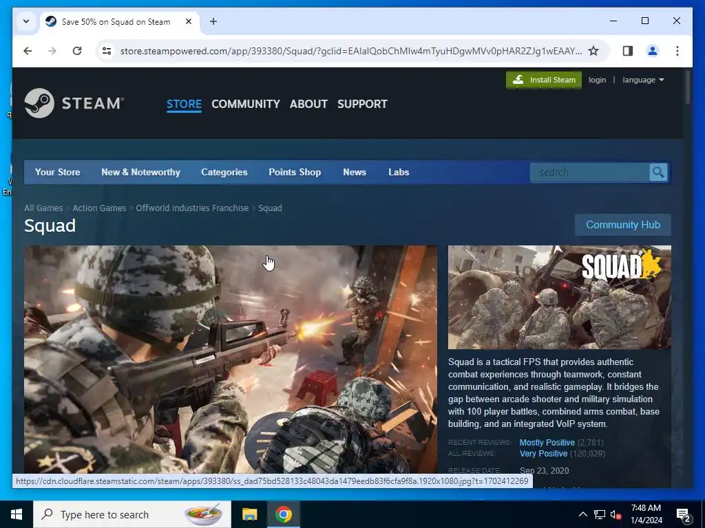Image resolution: width=705 pixels, height=528 pixels.
Task: Click the store search magnifier icon
Action: point(658,173)
